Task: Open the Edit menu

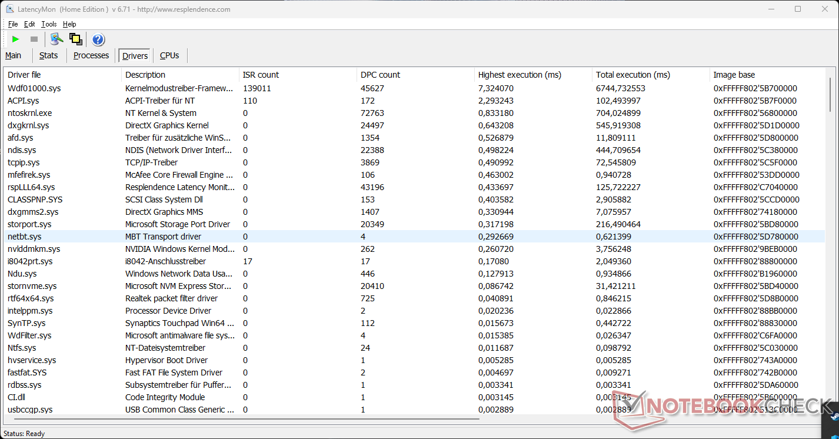Action: tap(29, 24)
